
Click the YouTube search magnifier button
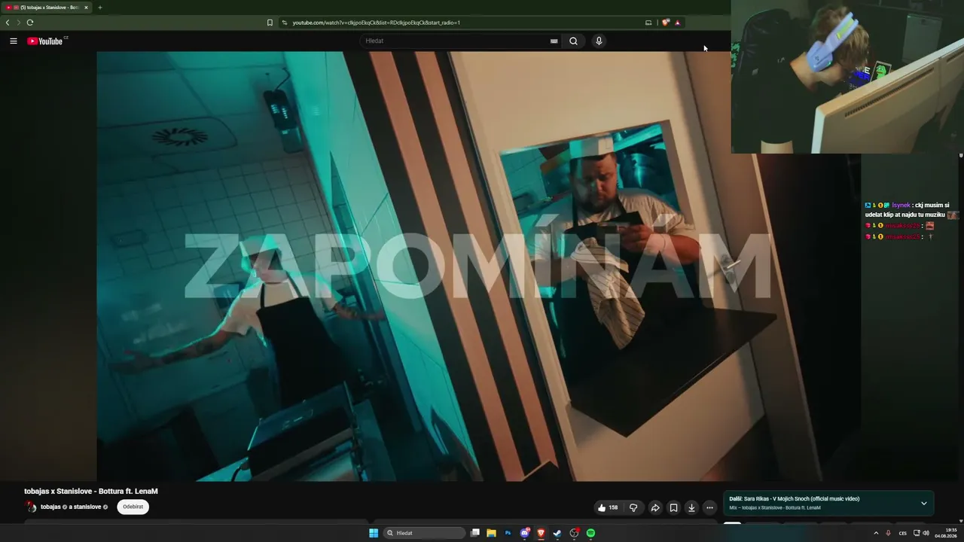coord(573,41)
